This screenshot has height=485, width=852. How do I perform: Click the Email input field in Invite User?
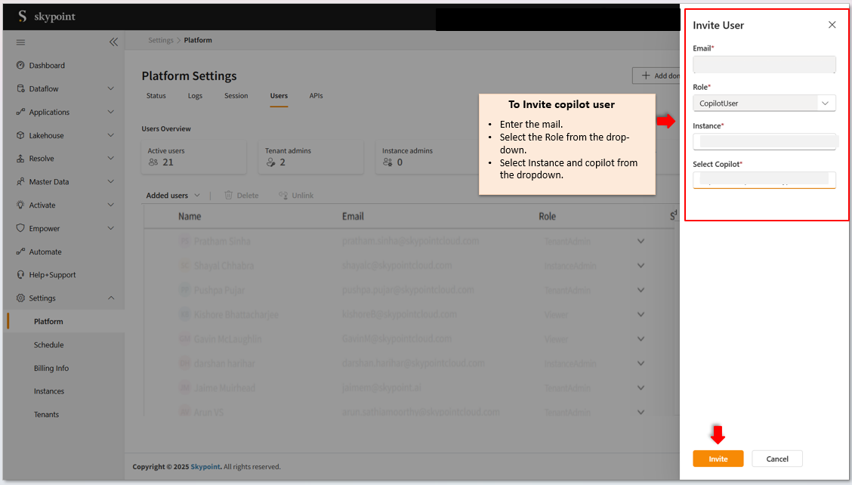point(764,64)
